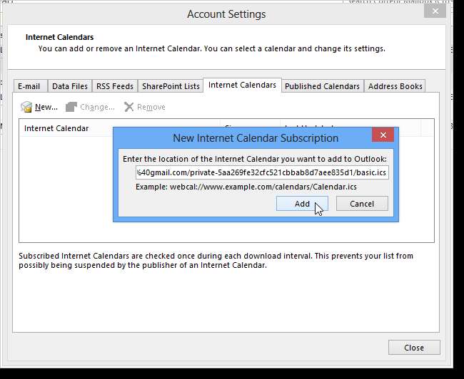Image resolution: width=464 pixels, height=379 pixels.
Task: Click the Close button at the bottom
Action: [414, 348]
